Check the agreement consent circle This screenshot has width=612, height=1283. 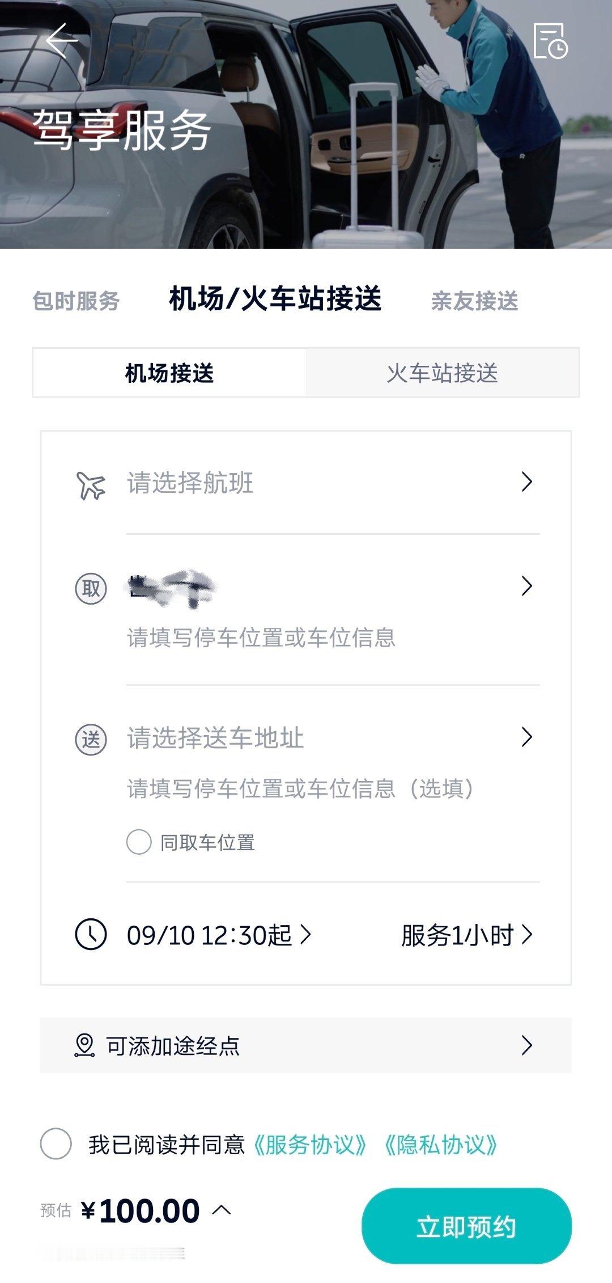pyautogui.click(x=56, y=1143)
